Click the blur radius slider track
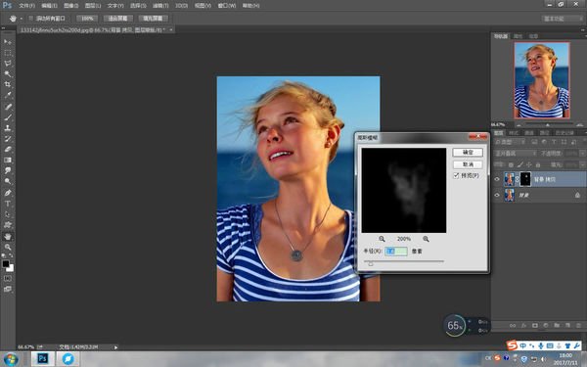Viewport: 587px width, 367px height. [x=404, y=261]
